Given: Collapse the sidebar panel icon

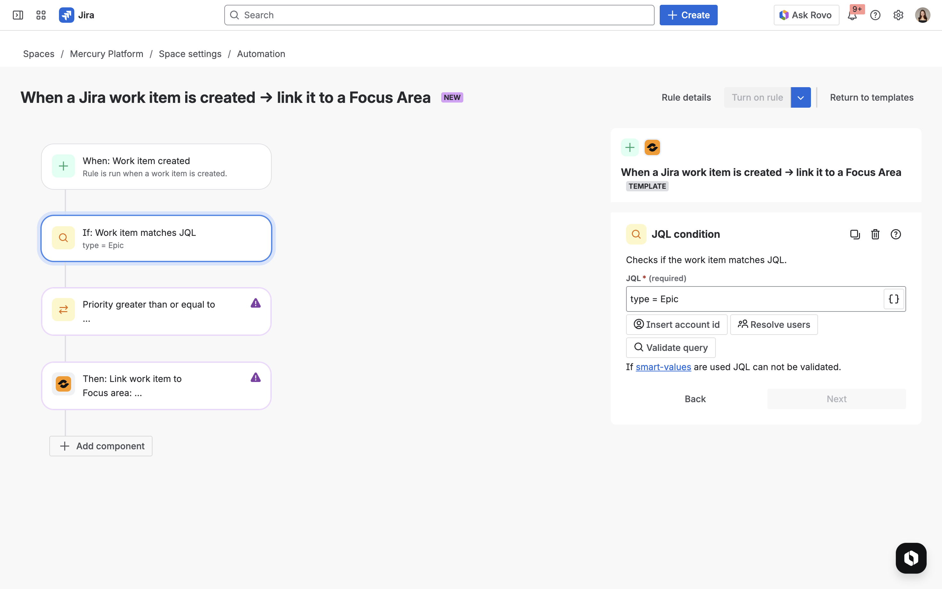Looking at the screenshot, I should [x=18, y=15].
